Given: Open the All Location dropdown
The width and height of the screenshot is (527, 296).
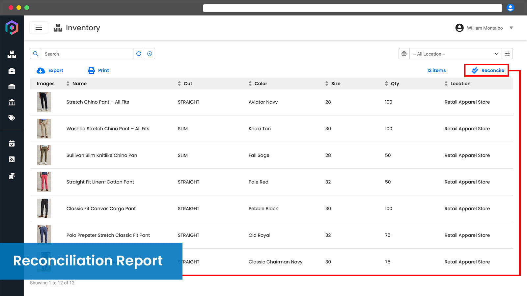Looking at the screenshot, I should coord(456,54).
